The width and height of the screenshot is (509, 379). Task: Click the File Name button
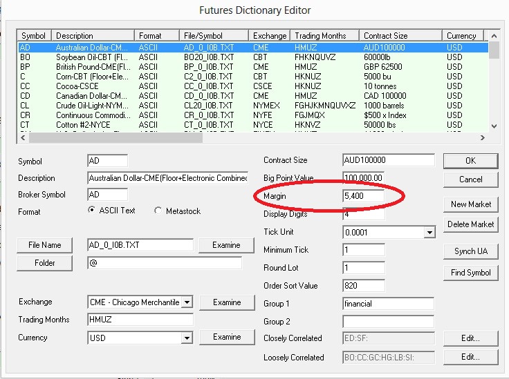[44, 245]
